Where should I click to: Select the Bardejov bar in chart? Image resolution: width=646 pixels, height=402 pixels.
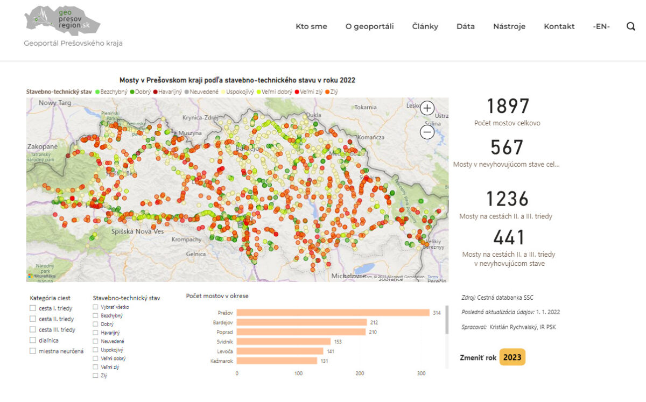click(x=301, y=322)
